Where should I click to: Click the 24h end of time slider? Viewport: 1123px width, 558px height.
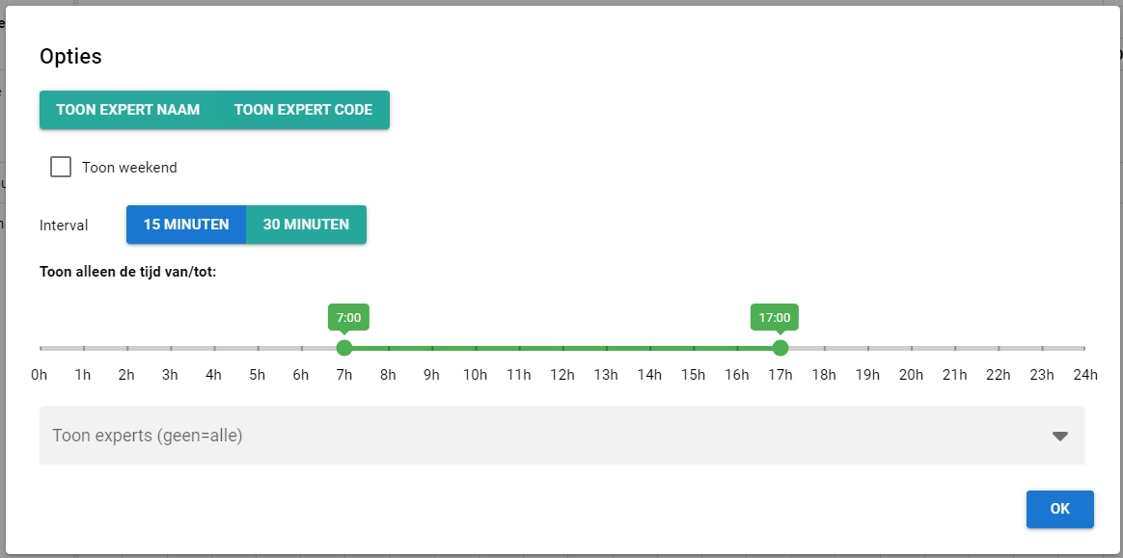(1084, 348)
